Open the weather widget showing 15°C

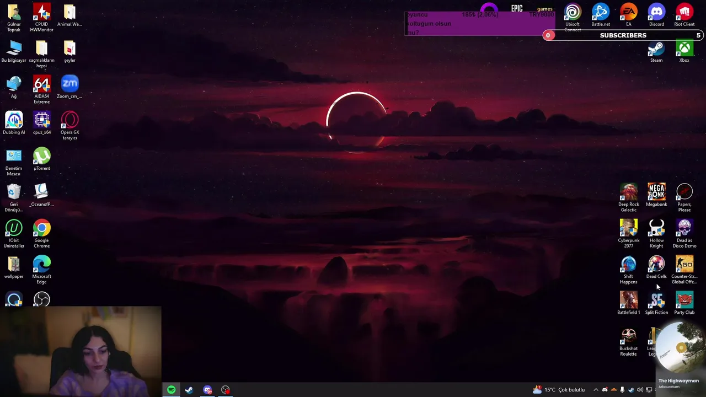coord(558,390)
